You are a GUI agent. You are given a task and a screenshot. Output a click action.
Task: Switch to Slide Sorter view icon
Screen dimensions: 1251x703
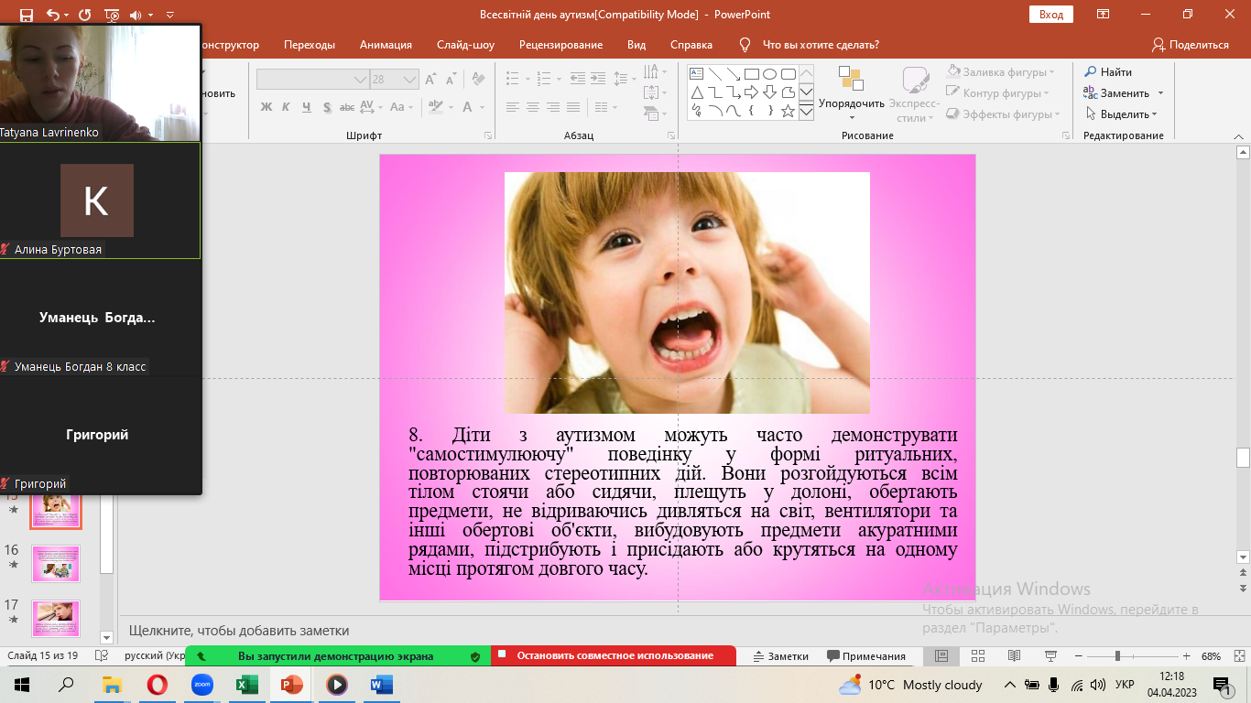click(977, 656)
